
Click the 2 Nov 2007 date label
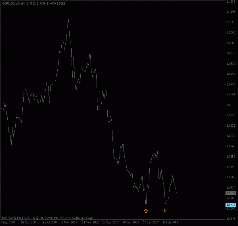(69, 222)
